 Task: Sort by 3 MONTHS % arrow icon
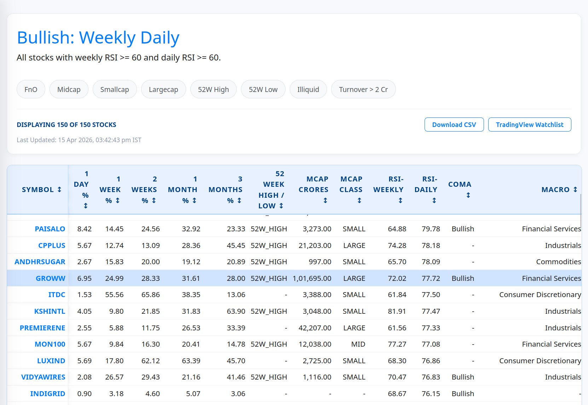tap(239, 201)
